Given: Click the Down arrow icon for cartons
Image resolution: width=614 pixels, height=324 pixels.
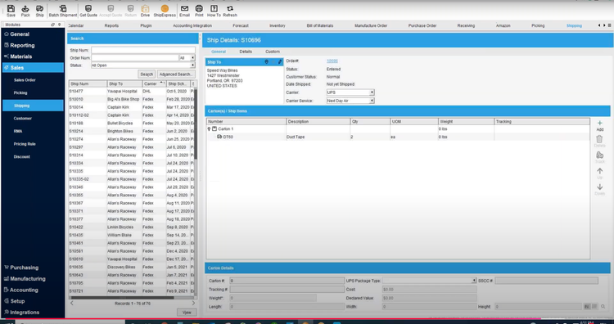Looking at the screenshot, I should click(x=599, y=187).
